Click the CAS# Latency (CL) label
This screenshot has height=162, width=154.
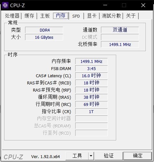click(x=53, y=76)
